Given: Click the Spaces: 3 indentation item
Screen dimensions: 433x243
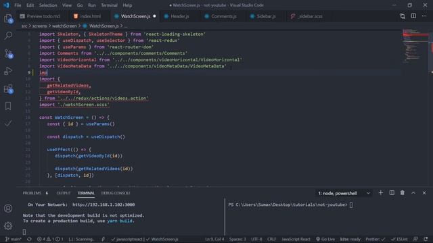Looking at the screenshot, I should pyautogui.click(x=237, y=239).
